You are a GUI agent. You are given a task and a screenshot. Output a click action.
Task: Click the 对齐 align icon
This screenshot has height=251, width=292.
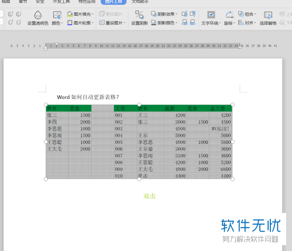click(x=241, y=23)
